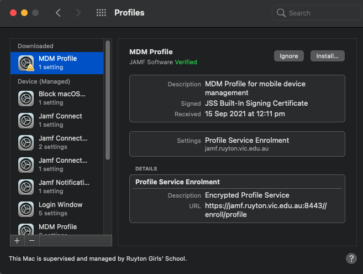The width and height of the screenshot is (363, 274).
Task: Click the enrolment URL text
Action: pyautogui.click(x=266, y=210)
